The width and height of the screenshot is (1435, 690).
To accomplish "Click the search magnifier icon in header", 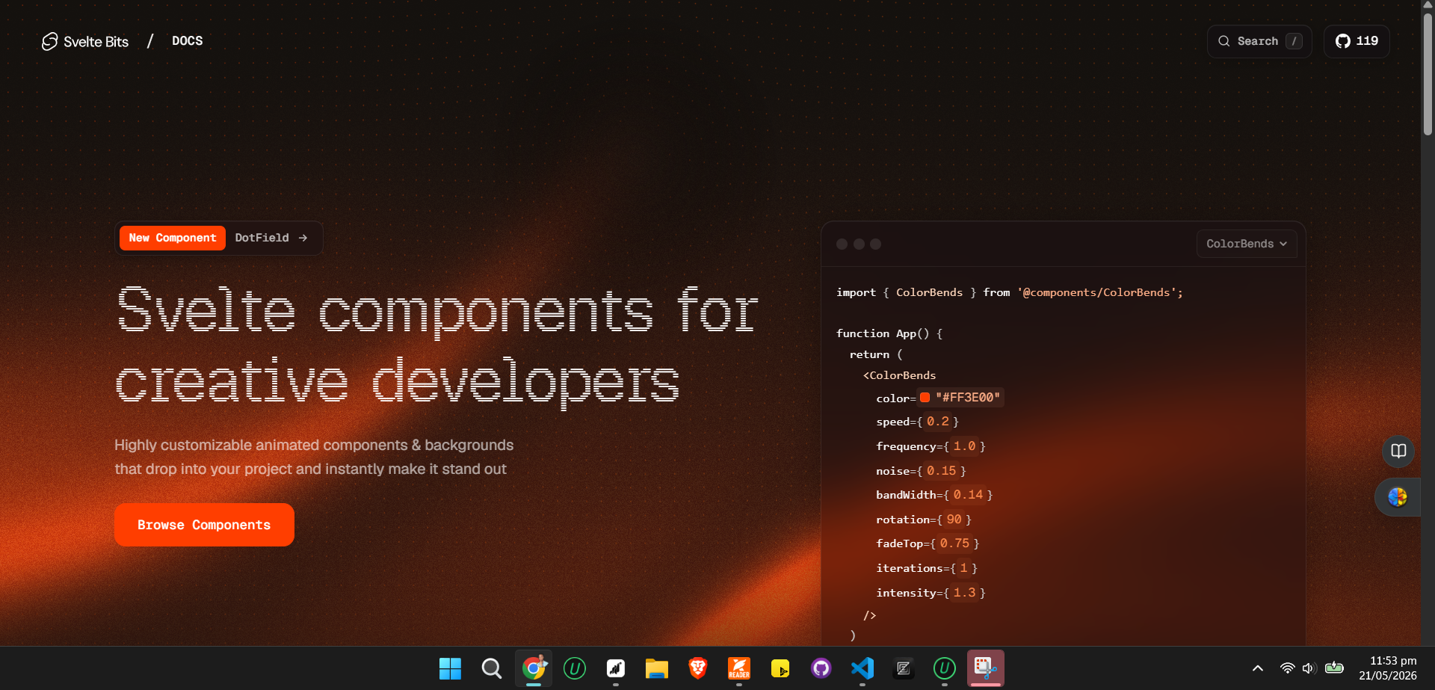I will tap(1223, 41).
